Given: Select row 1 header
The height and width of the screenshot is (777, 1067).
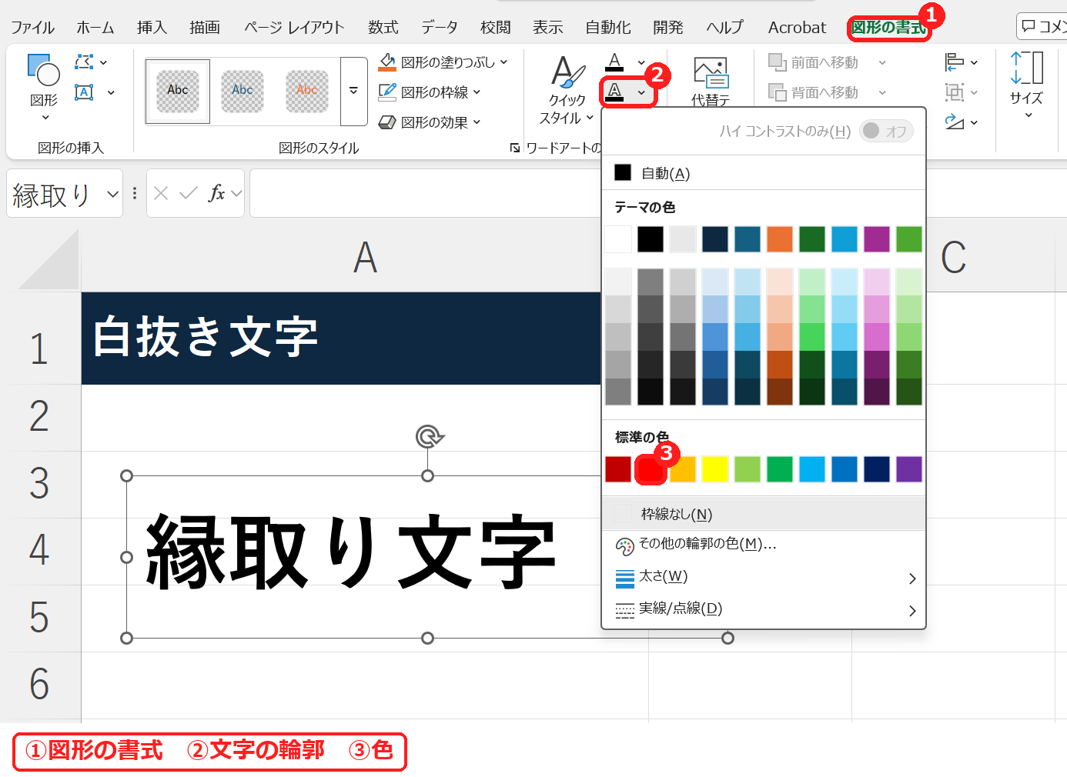Looking at the screenshot, I should click(40, 338).
